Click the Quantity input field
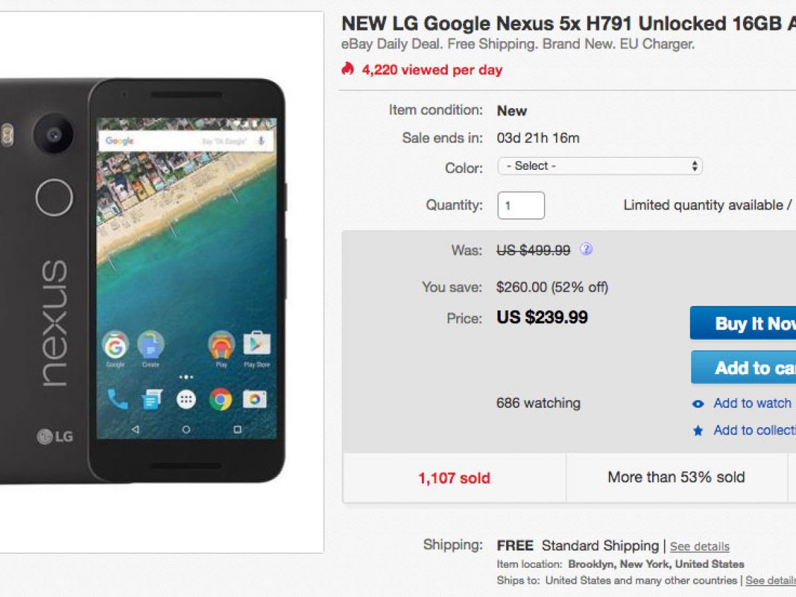 point(521,206)
